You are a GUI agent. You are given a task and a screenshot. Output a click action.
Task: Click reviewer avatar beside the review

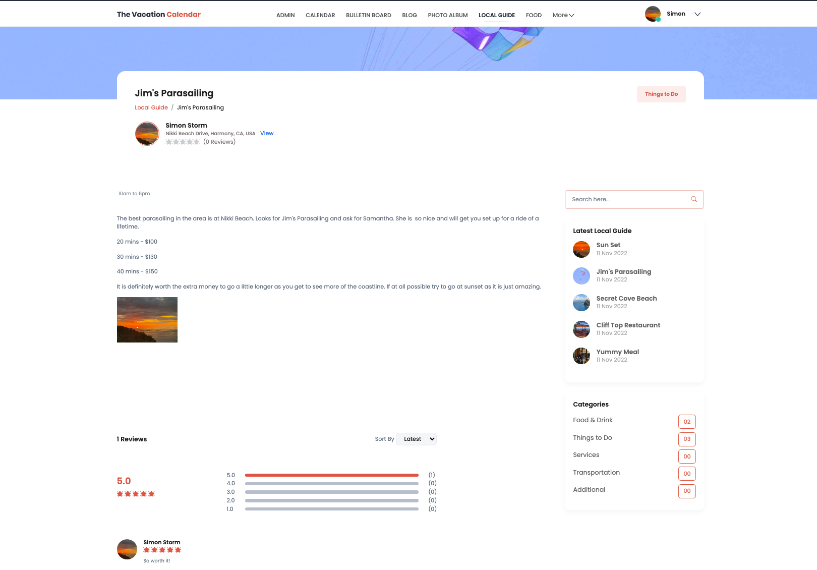[x=127, y=549]
